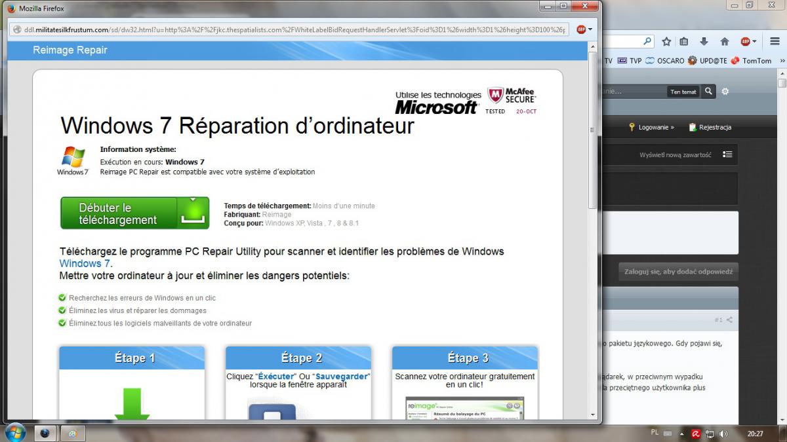Screen dimensions: 787x442
Task: Click the list icon beside Wyświetl nową zawartość
Action: click(x=727, y=155)
